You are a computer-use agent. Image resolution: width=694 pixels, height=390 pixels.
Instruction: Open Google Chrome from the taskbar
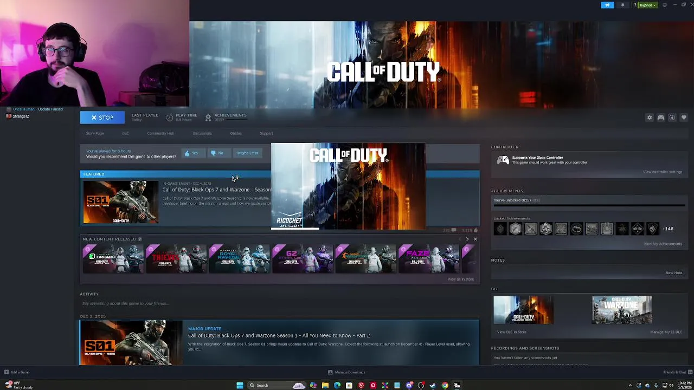445,385
